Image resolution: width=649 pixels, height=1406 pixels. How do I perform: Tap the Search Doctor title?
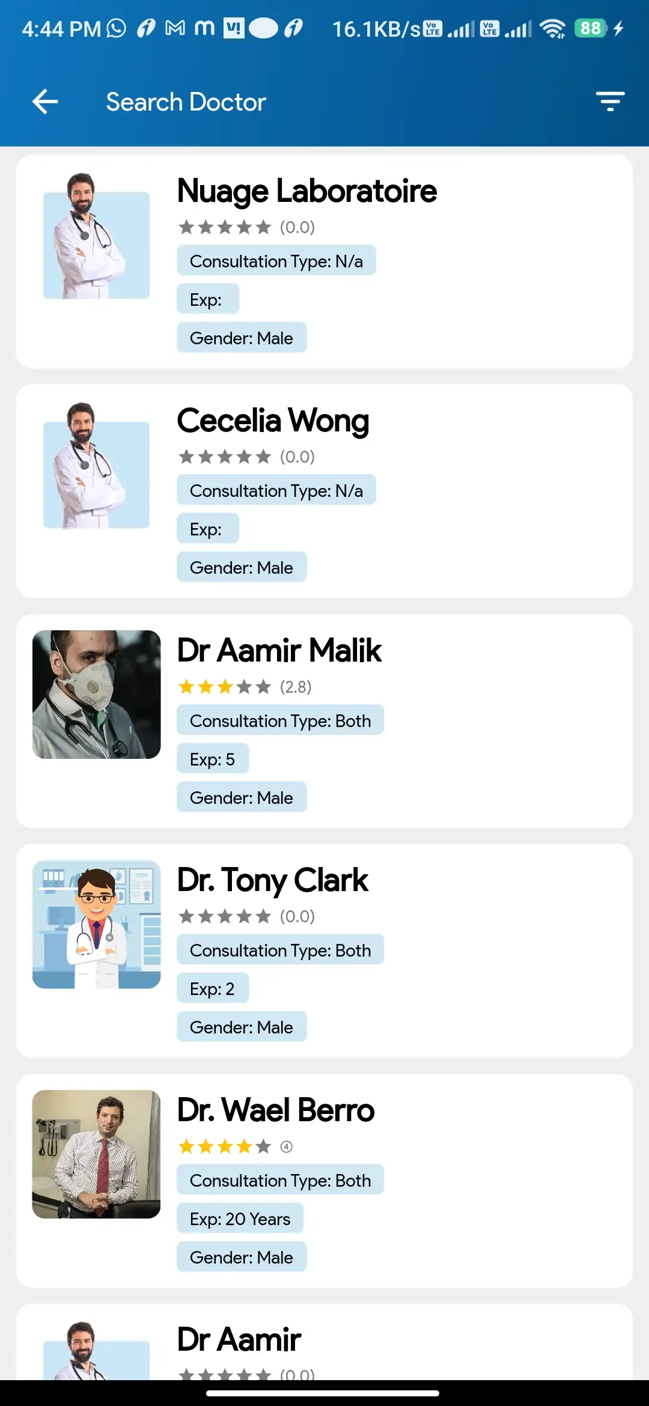click(186, 101)
